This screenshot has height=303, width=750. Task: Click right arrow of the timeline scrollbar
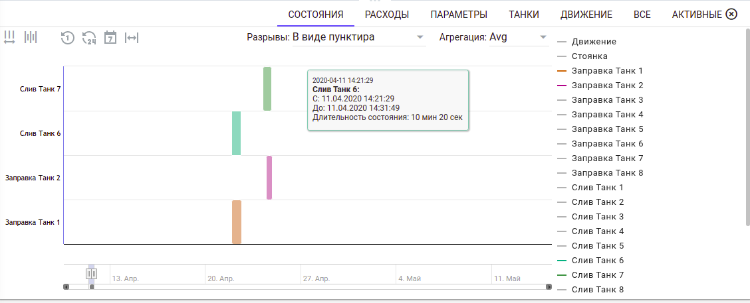[x=549, y=286]
